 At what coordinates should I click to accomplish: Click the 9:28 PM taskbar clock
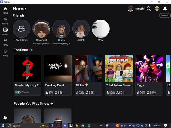157,126
